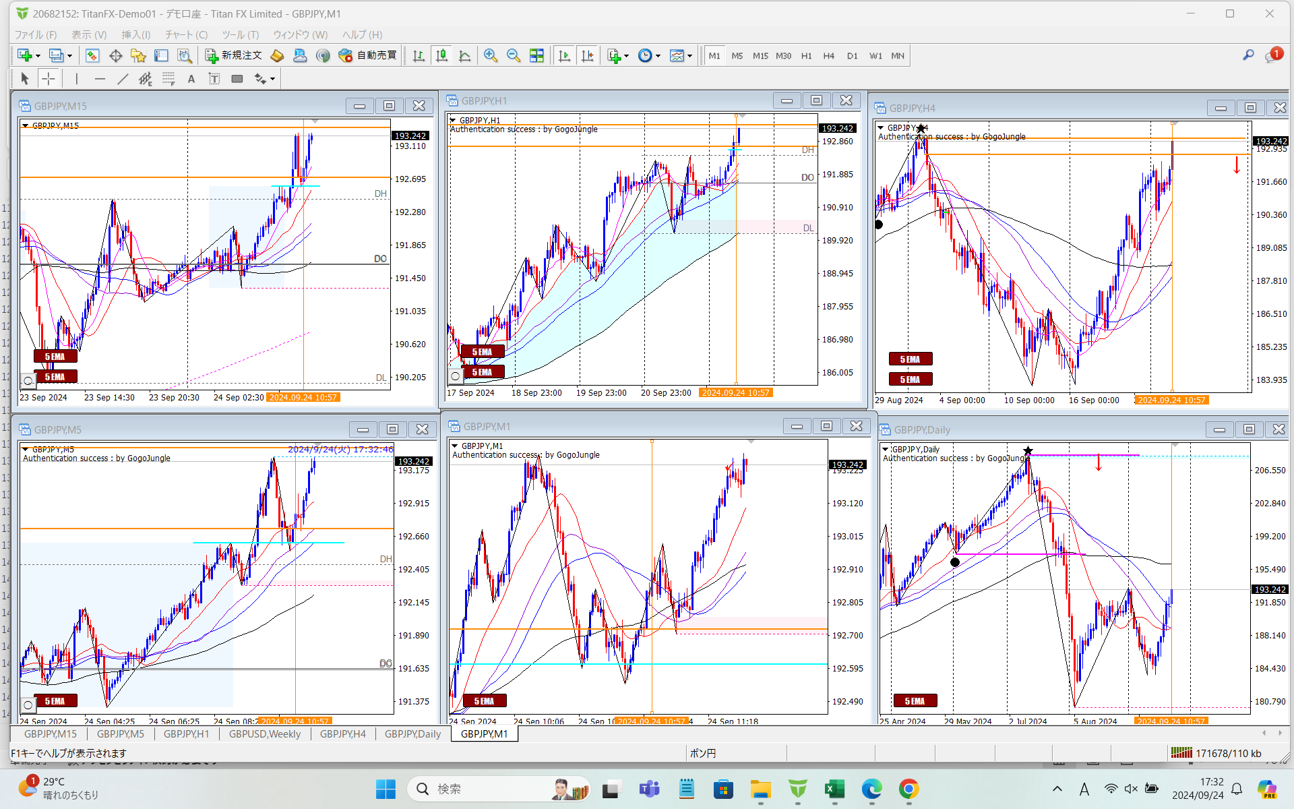This screenshot has width=1294, height=809.
Task: Select the Fibonacci retracement tool
Action: 168,79
